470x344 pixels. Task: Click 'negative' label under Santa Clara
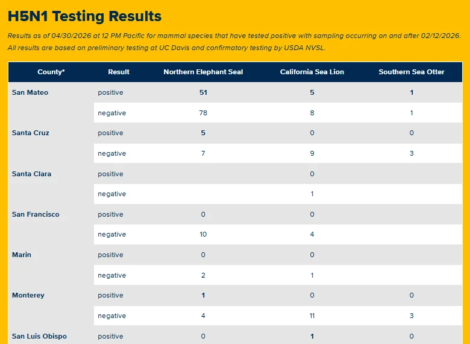click(112, 194)
